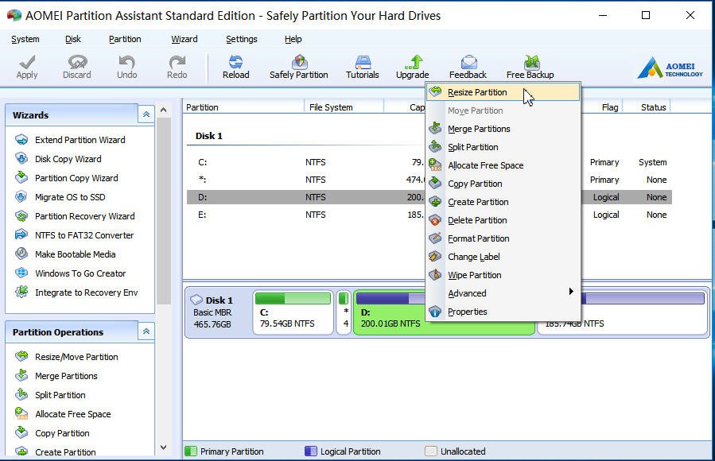The height and width of the screenshot is (461, 715).
Task: Sort by the File System column header
Action: pyautogui.click(x=344, y=107)
